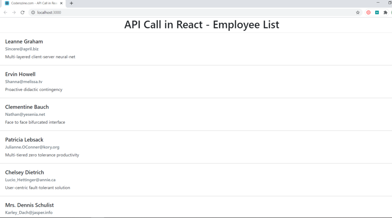This screenshot has width=392, height=218.
Task: Click the Ervin Howell employee entry
Action: point(196,82)
